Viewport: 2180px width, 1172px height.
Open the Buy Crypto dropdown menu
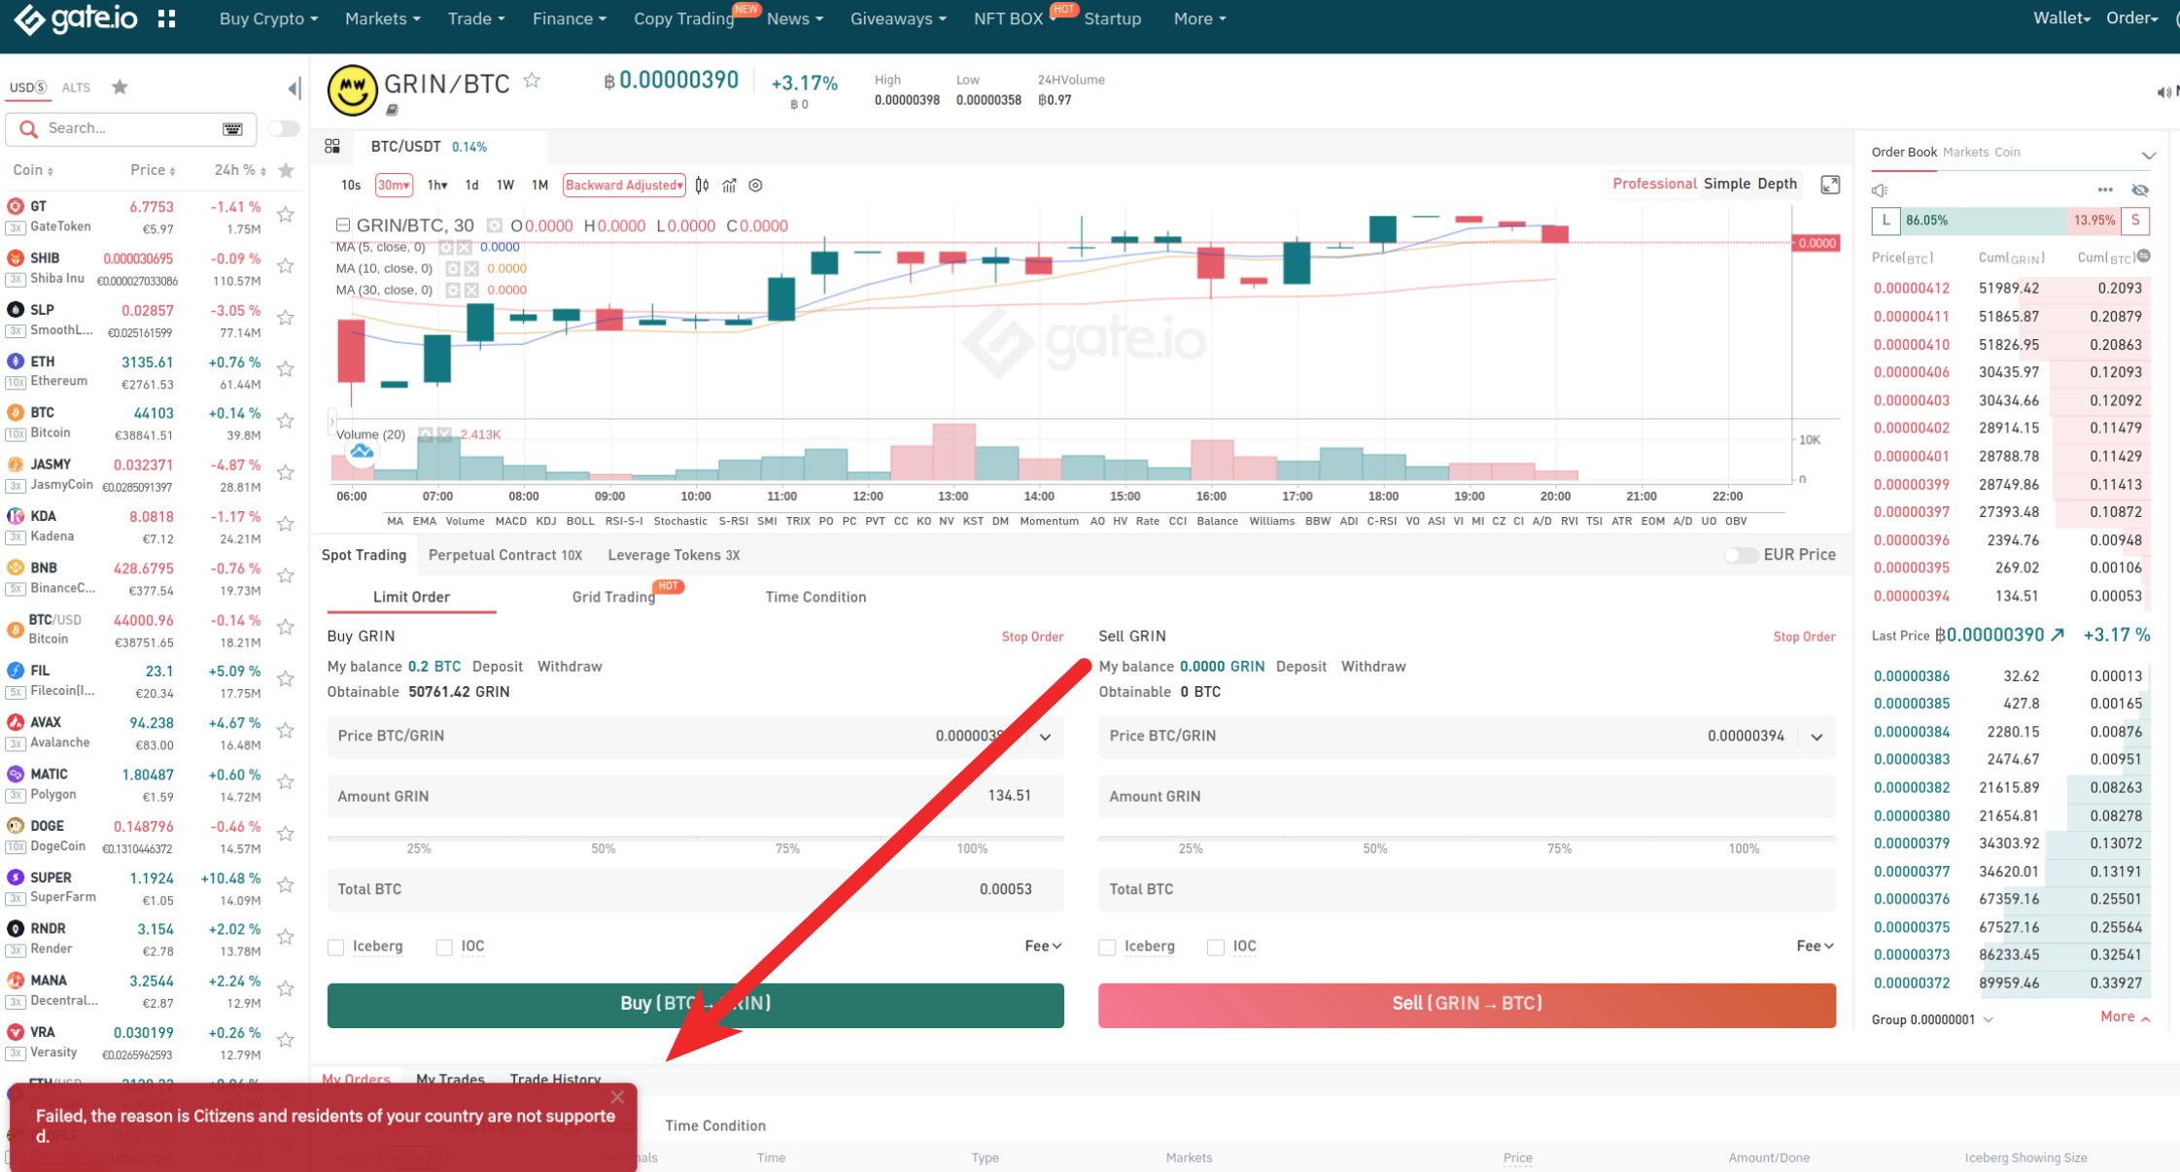(268, 18)
